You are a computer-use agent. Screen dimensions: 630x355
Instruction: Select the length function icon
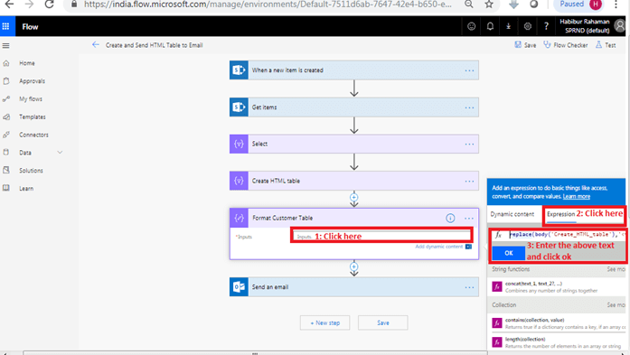pos(497,342)
